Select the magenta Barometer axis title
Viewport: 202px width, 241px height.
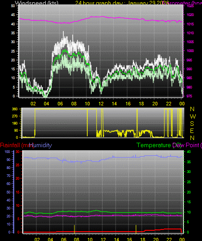[x=182, y=3]
